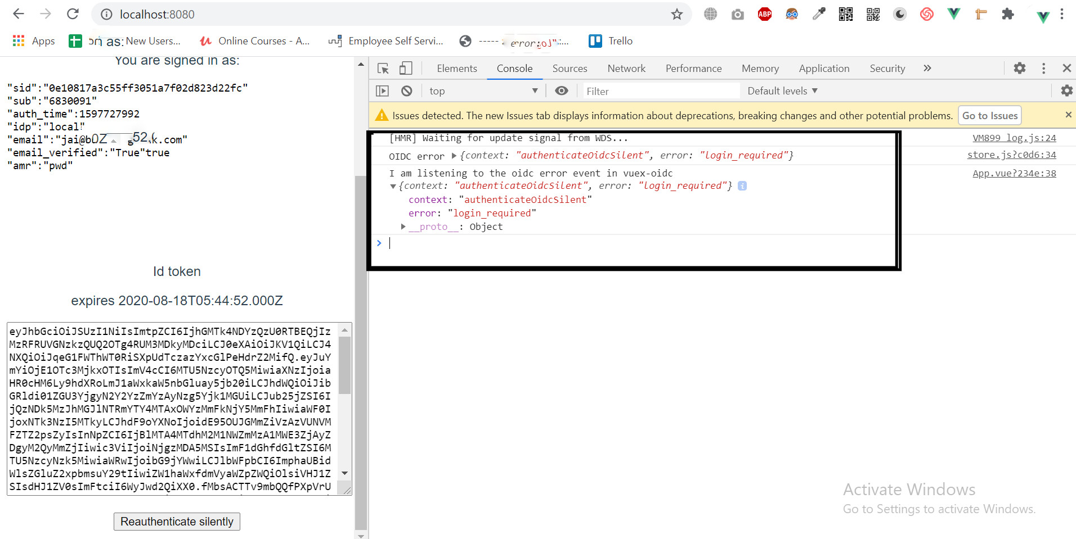Bookmark this page with the star icon
Viewport: 1076px width, 539px height.
(x=677, y=14)
